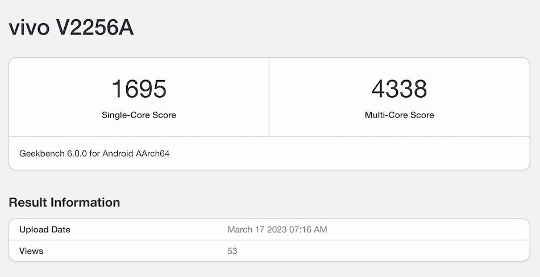The height and width of the screenshot is (277, 540).
Task: Select the 4338 multi-core score number
Action: click(x=399, y=89)
